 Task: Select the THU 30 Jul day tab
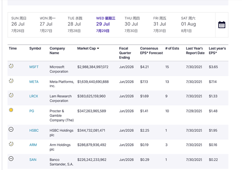[x=132, y=25]
